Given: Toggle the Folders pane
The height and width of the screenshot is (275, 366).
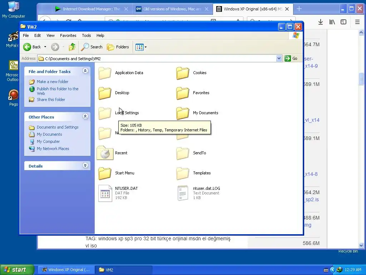Looking at the screenshot, I should 118,47.
